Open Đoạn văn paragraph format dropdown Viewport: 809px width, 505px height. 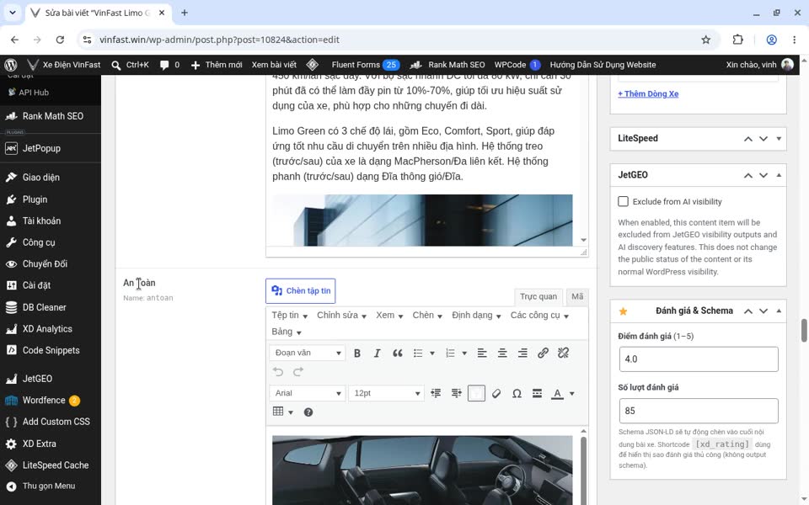coord(307,353)
